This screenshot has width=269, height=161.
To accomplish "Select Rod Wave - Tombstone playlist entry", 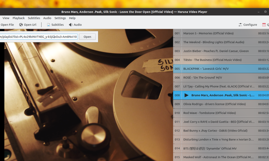I will (221, 113).
